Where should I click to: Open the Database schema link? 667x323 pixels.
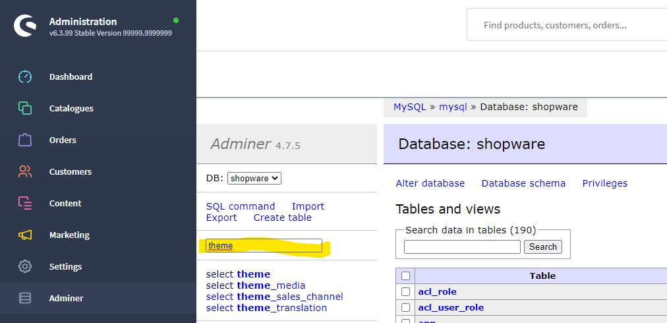(x=523, y=183)
